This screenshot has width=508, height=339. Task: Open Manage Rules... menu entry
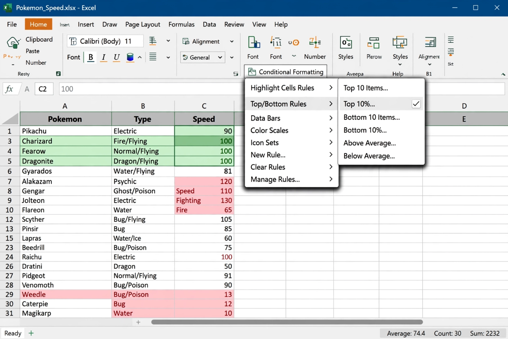click(291, 179)
